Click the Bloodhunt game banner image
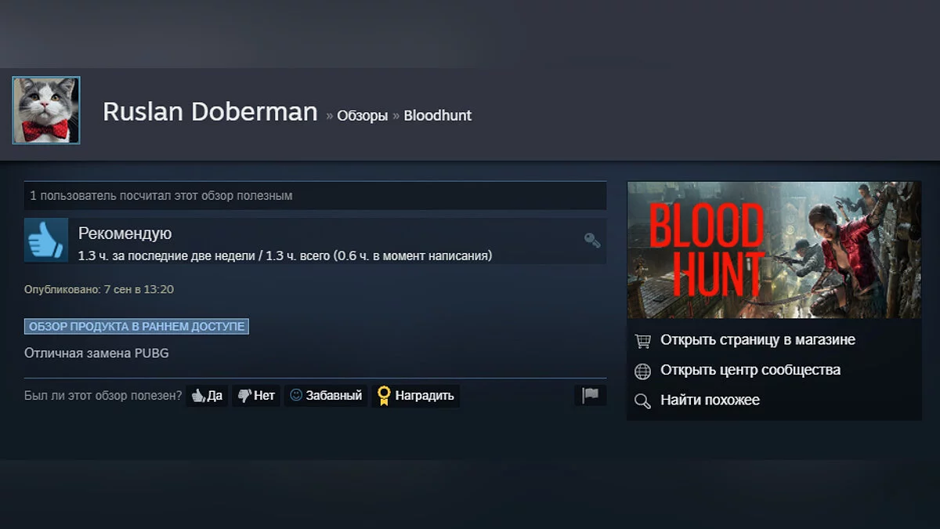The height and width of the screenshot is (529, 940). pyautogui.click(x=774, y=250)
